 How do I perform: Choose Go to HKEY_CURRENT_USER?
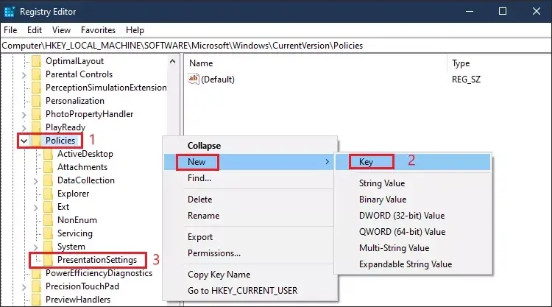tap(250, 291)
